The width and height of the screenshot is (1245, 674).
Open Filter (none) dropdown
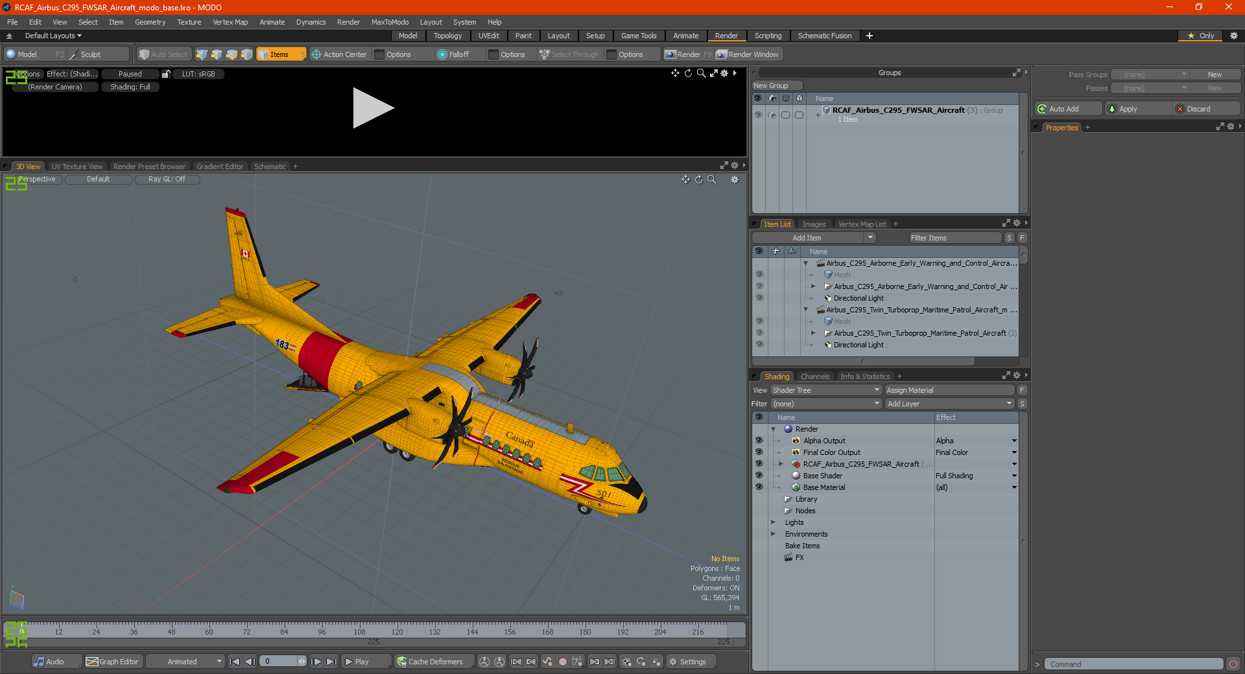(x=826, y=404)
